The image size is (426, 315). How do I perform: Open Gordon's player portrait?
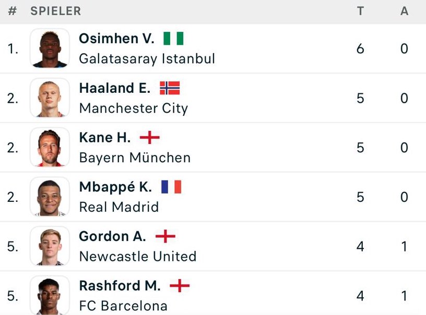(50, 246)
